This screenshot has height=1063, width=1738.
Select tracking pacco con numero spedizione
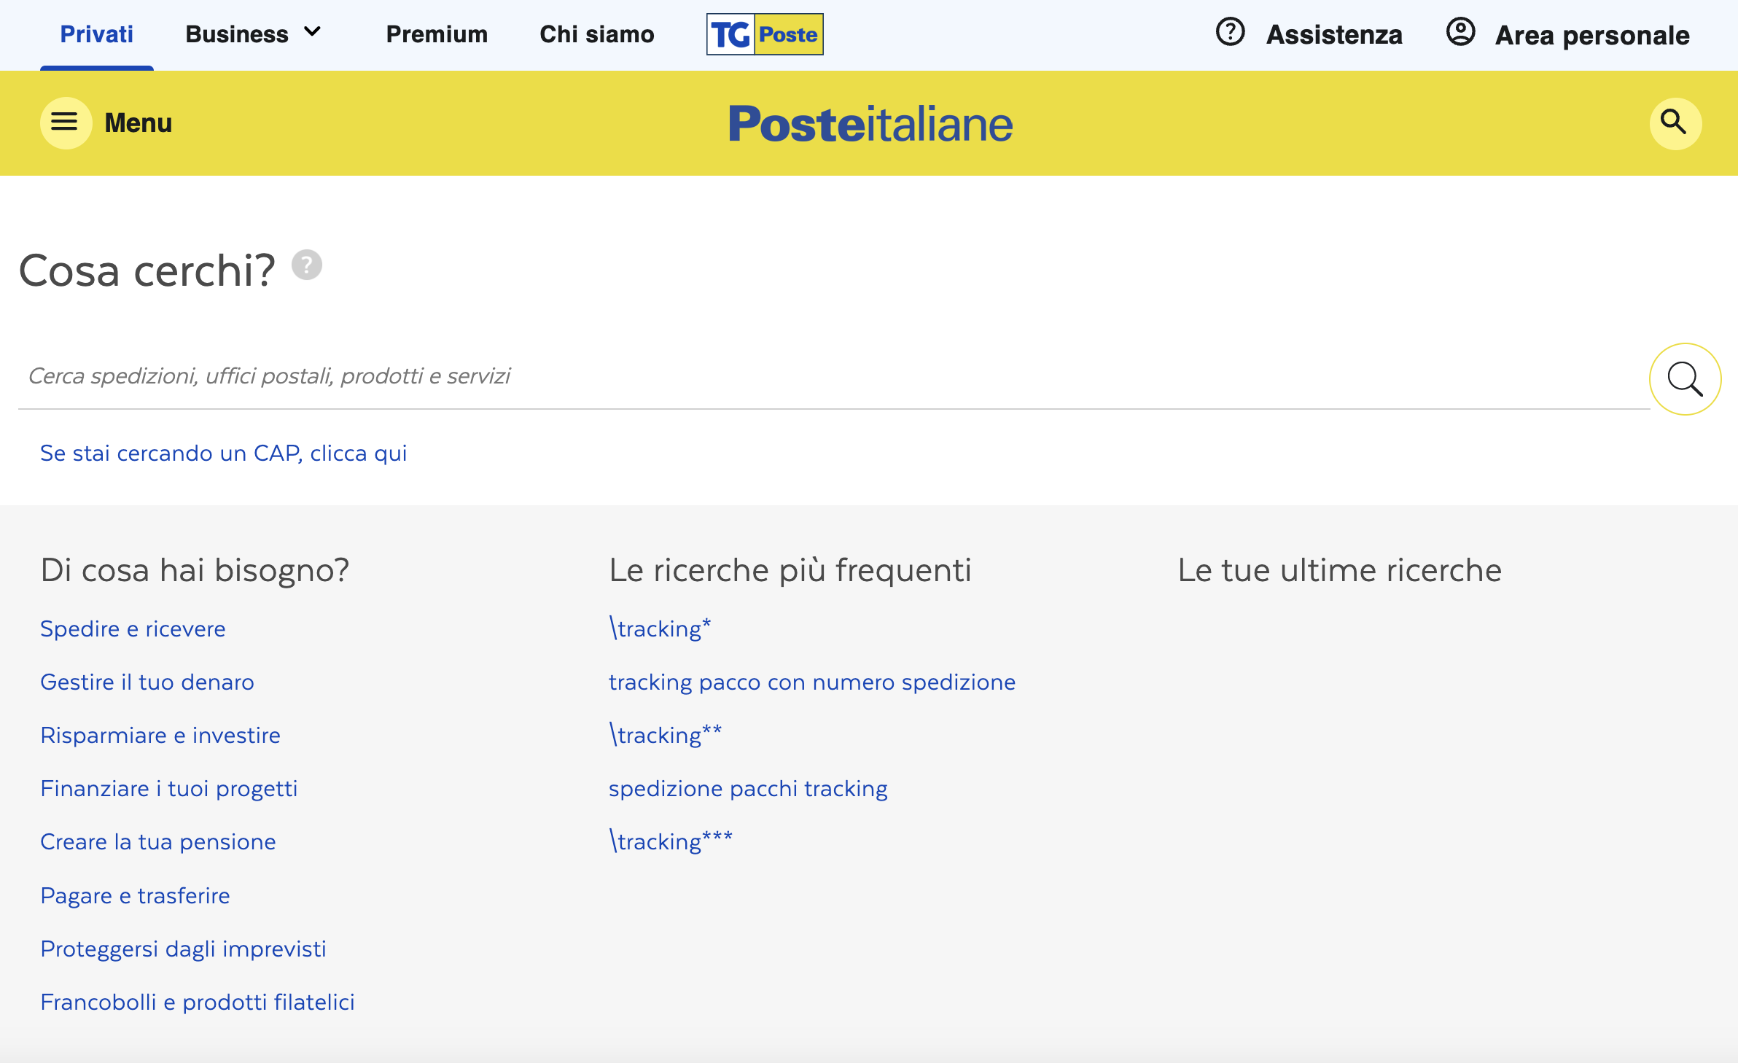coord(812,682)
